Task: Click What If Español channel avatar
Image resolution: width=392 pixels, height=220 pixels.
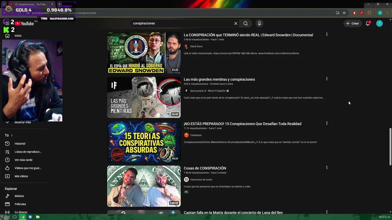Action: 186,91
